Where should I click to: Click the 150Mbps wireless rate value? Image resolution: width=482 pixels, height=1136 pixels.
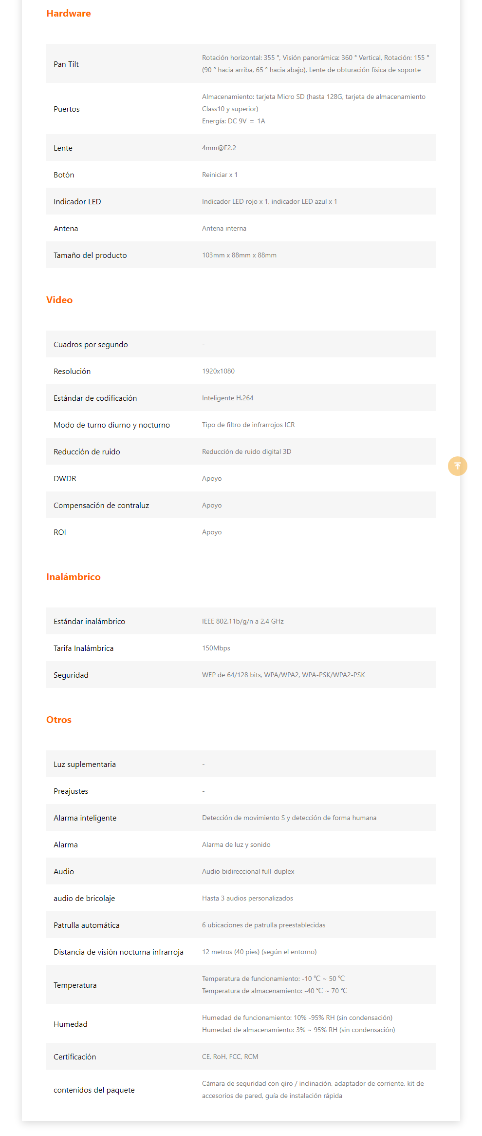pyautogui.click(x=216, y=648)
